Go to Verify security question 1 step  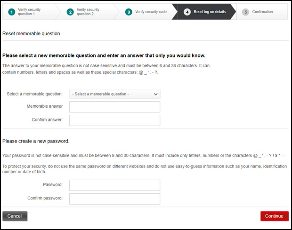pos(29,12)
